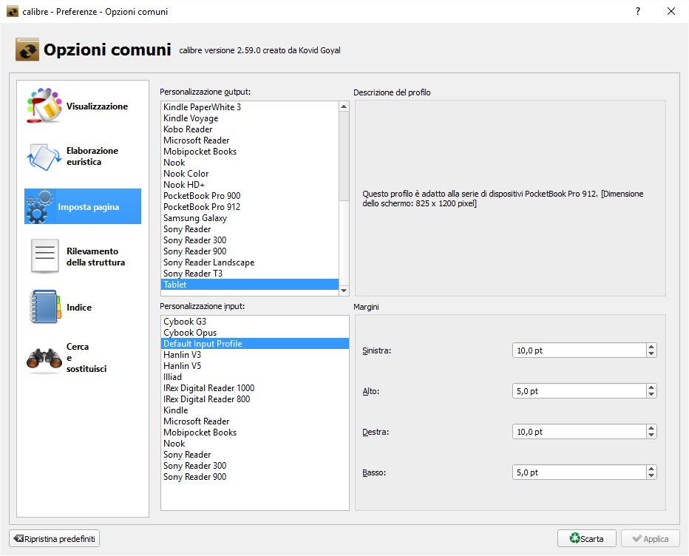Screen dimensions: 689x556
Task: Click the calibre logo next to Opzioni comuni
Action: pyautogui.click(x=27, y=50)
